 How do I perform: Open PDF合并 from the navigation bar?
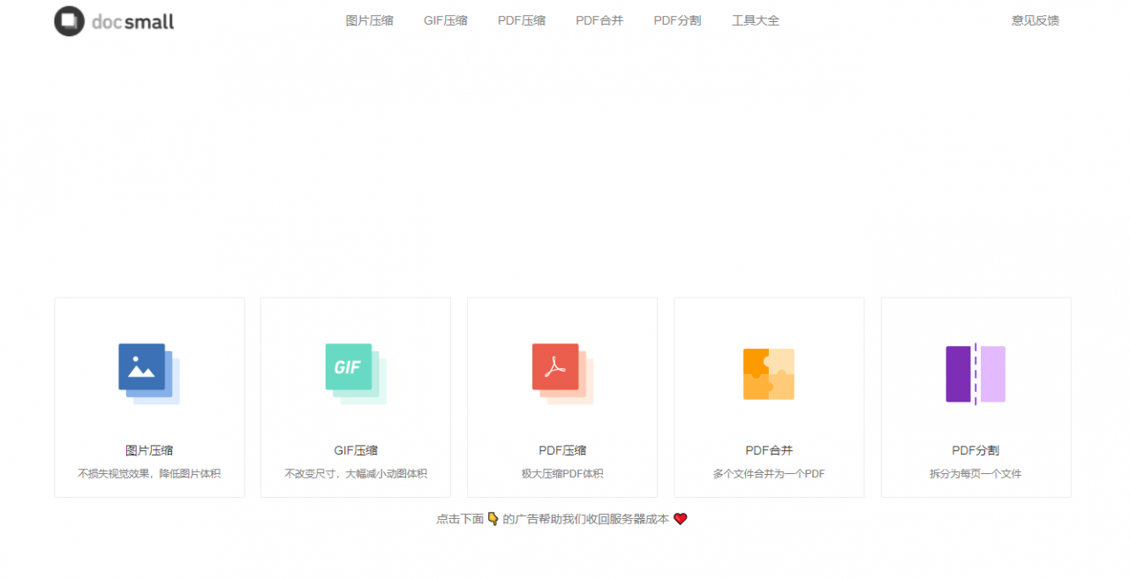click(x=599, y=20)
